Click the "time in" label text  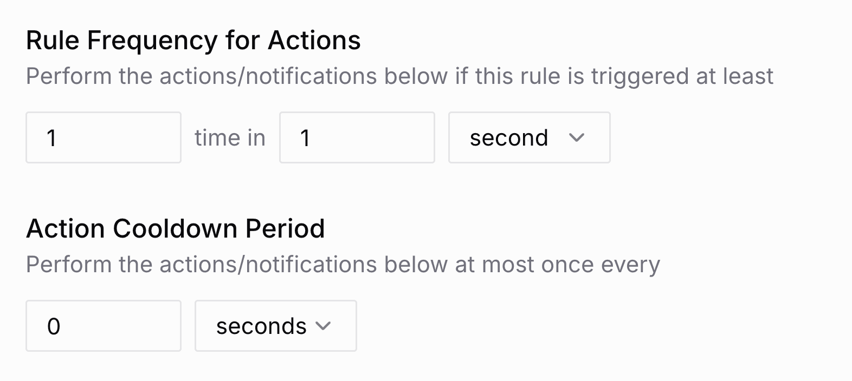[230, 138]
